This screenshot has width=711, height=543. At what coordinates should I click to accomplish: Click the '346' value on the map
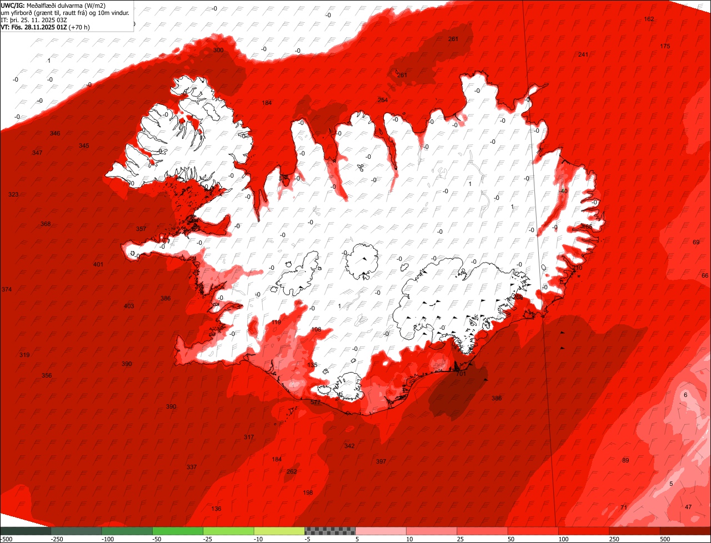coord(54,133)
